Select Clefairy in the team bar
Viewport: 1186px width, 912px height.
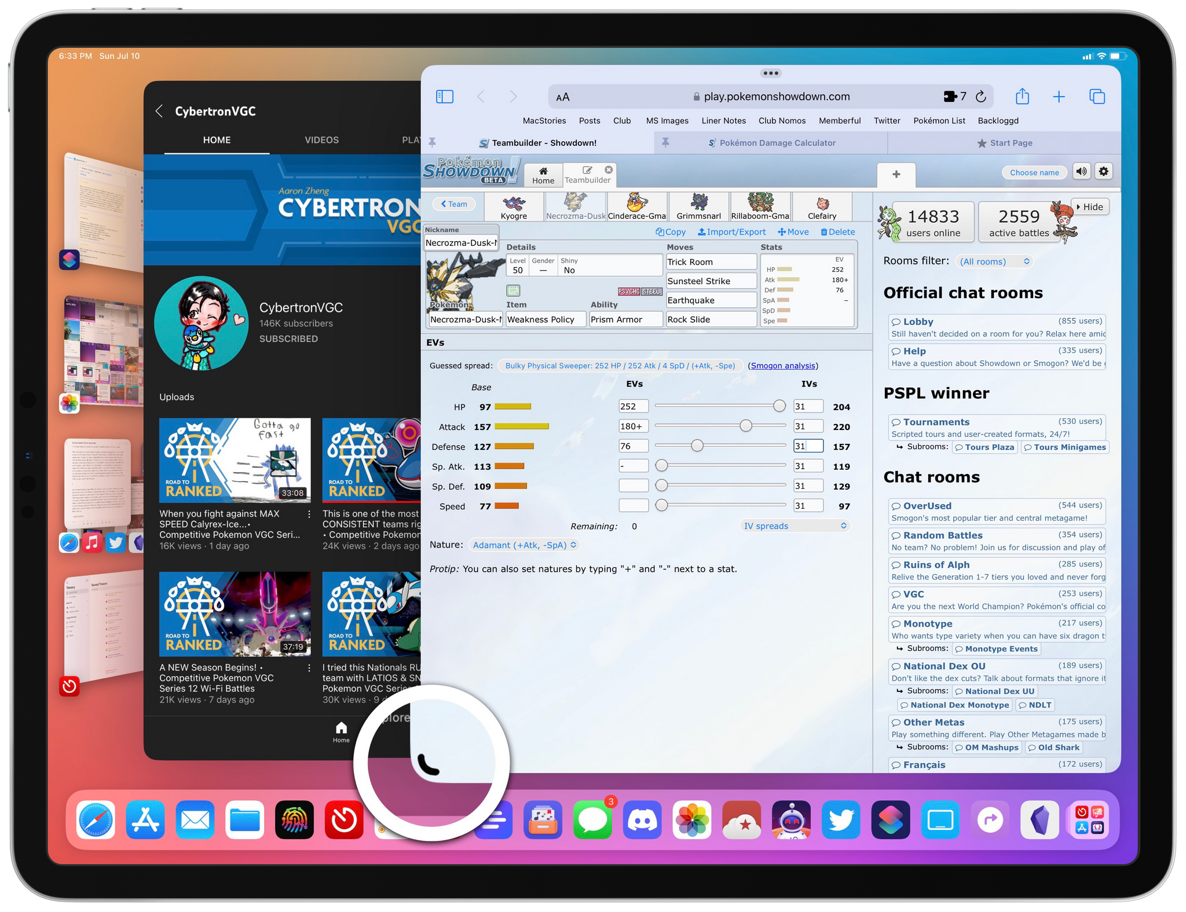coord(822,207)
